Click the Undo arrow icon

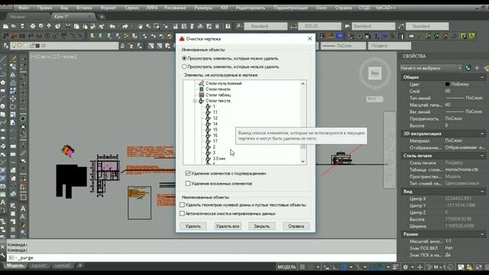[x=112, y=26]
